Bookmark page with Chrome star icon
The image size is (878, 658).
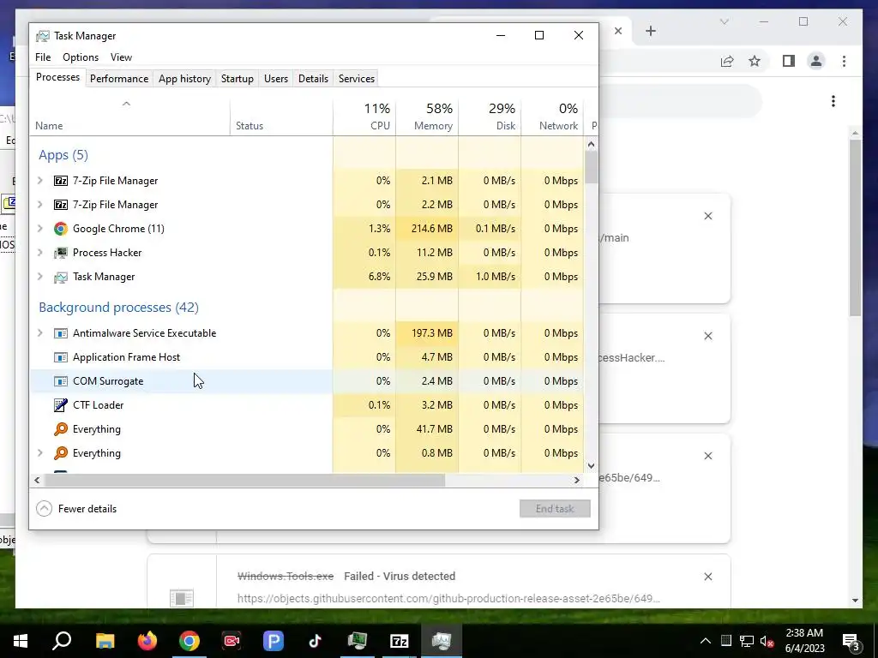tap(755, 61)
